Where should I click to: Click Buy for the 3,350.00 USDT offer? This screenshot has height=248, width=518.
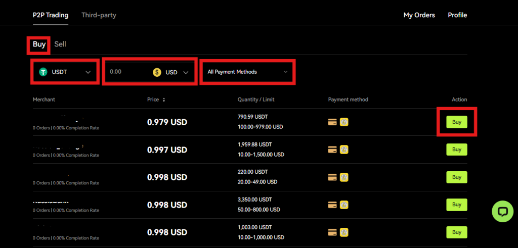(x=457, y=205)
